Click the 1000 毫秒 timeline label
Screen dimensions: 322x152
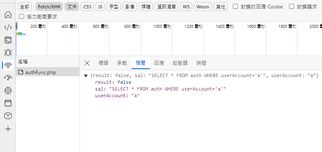[162, 27]
